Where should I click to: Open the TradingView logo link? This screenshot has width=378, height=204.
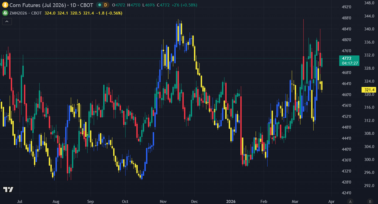point(8,190)
